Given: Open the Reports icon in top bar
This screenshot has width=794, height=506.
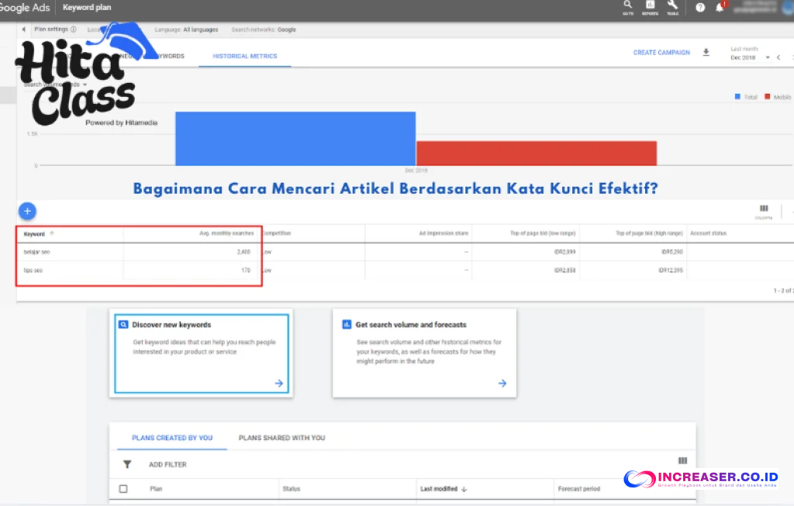Looking at the screenshot, I should tap(650, 7).
